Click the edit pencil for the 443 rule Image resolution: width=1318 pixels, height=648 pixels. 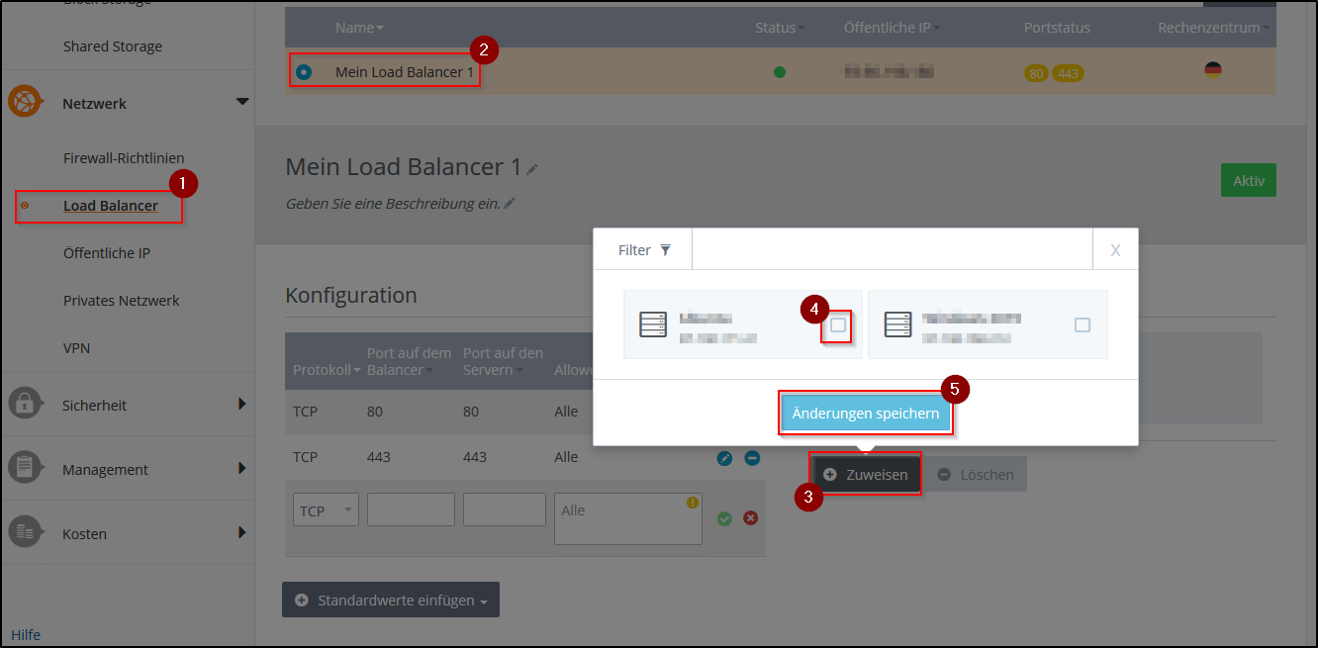click(724, 458)
